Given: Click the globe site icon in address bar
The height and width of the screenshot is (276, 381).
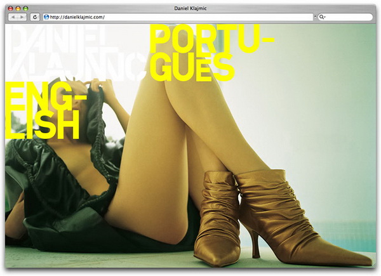Looking at the screenshot, I should 46,17.
